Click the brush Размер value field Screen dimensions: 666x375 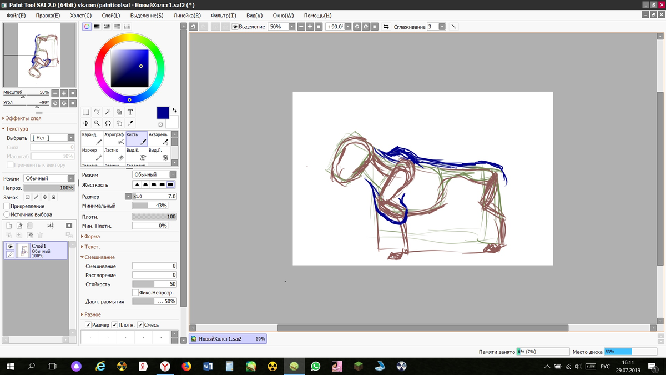tap(154, 197)
